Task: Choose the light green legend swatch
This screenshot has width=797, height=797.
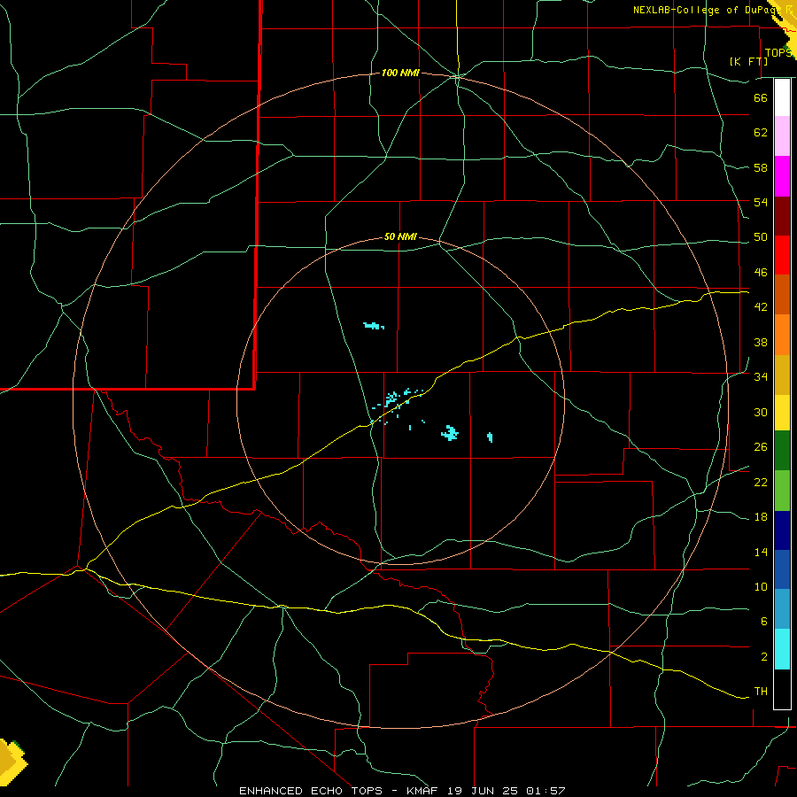Action: 782,491
